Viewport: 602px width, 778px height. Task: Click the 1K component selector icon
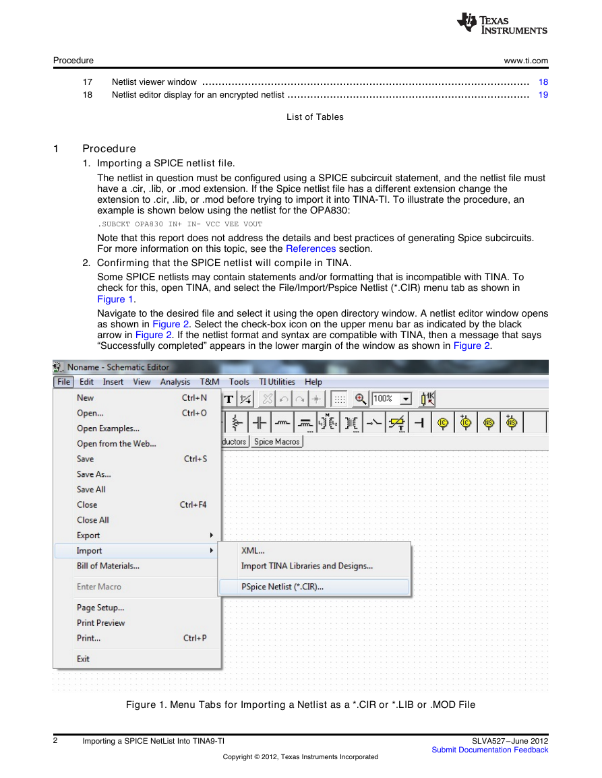[x=427, y=399]
